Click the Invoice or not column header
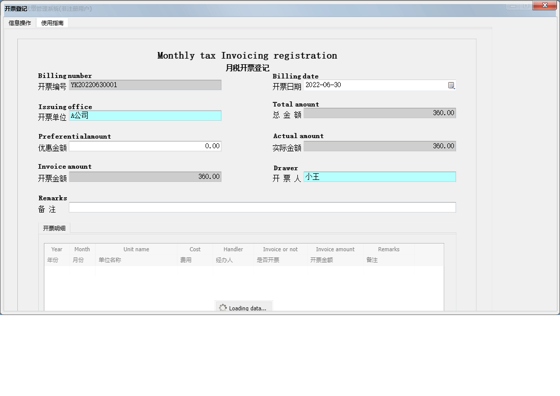Screen dimensions: 560x396 280,254
